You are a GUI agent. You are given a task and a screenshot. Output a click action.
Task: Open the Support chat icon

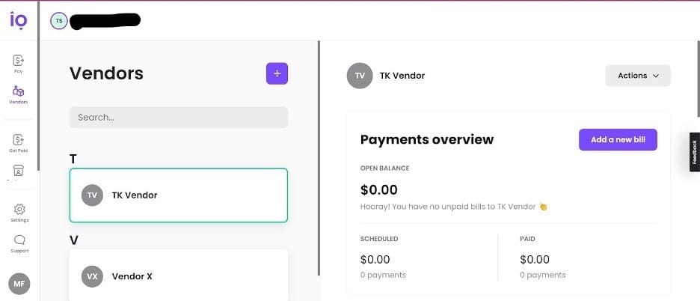[19, 241]
